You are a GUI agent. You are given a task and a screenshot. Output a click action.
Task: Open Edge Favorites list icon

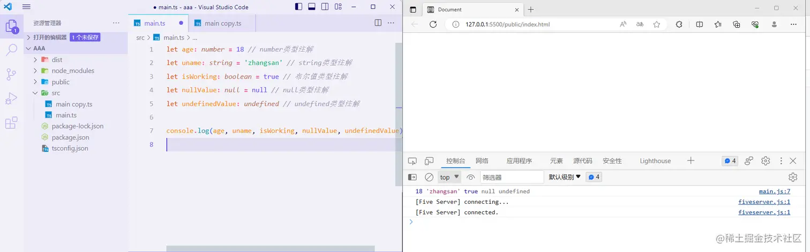pyautogui.click(x=718, y=24)
